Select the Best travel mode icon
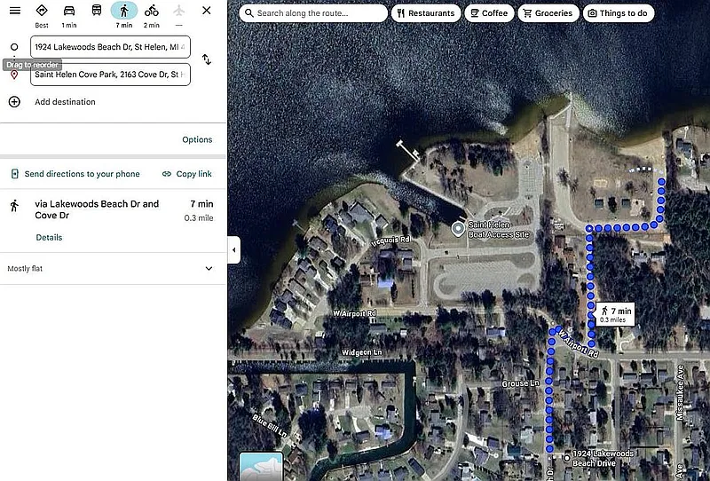Image resolution: width=710 pixels, height=481 pixels. tap(42, 10)
